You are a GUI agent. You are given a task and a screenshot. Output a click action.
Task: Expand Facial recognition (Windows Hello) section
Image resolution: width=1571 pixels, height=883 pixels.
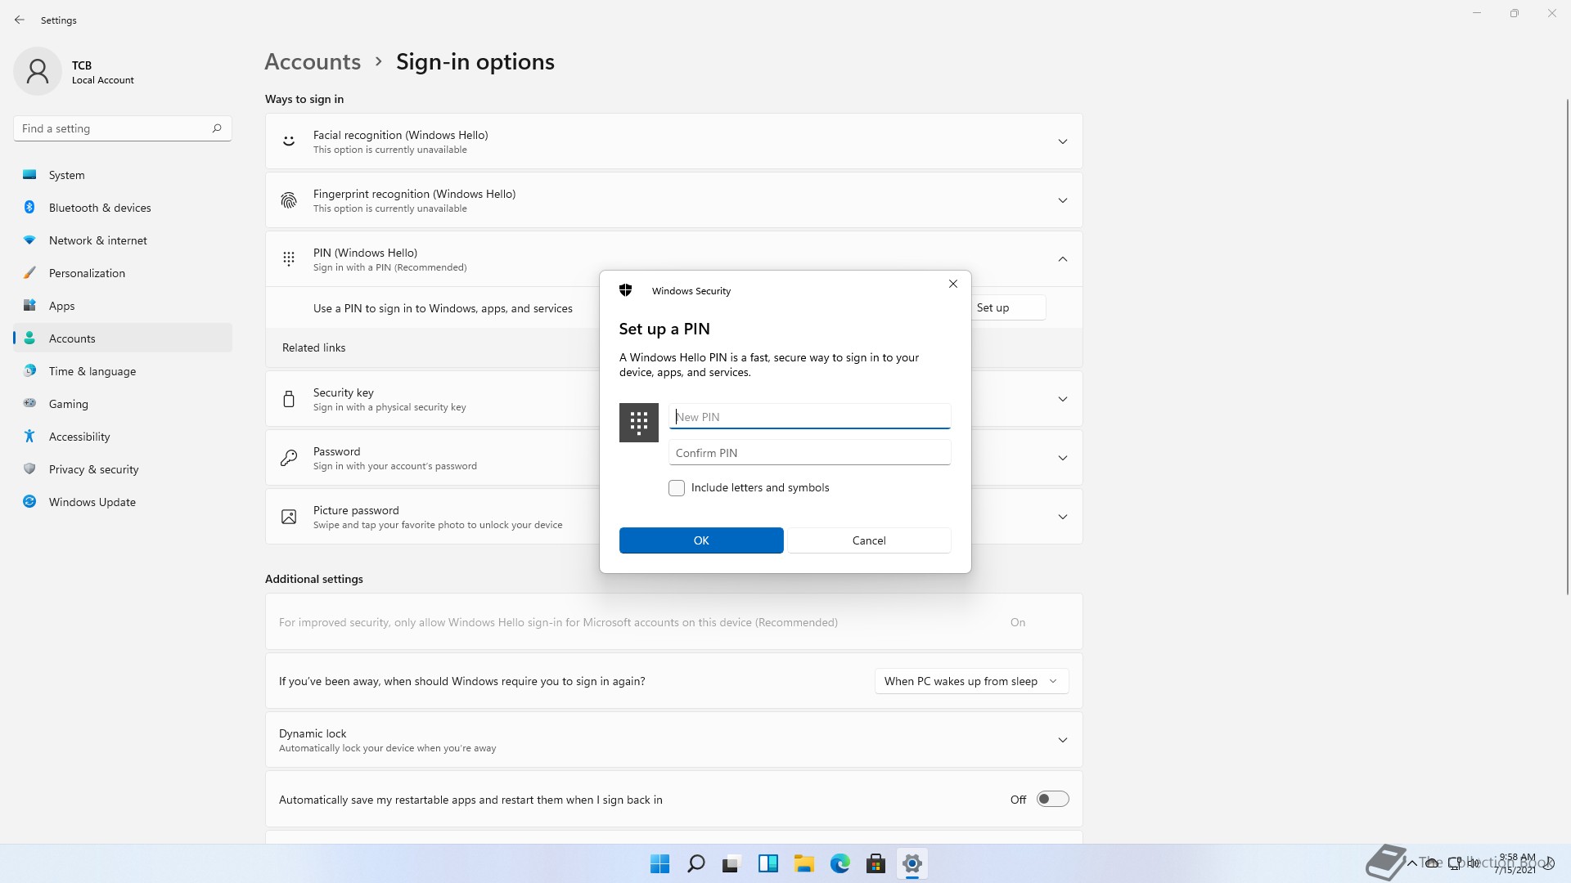1062,141
